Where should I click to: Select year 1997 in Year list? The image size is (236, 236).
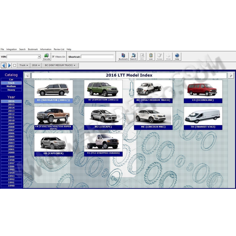pos(11,163)
